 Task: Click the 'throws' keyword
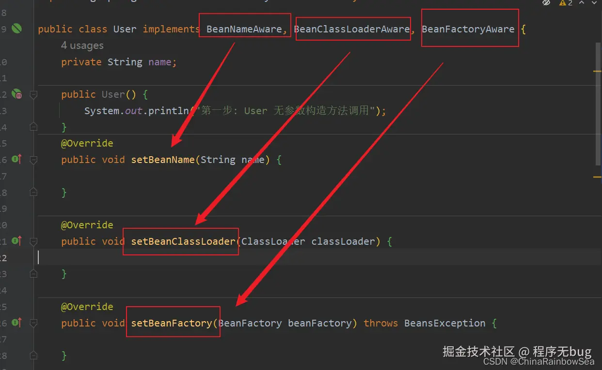tap(381, 323)
